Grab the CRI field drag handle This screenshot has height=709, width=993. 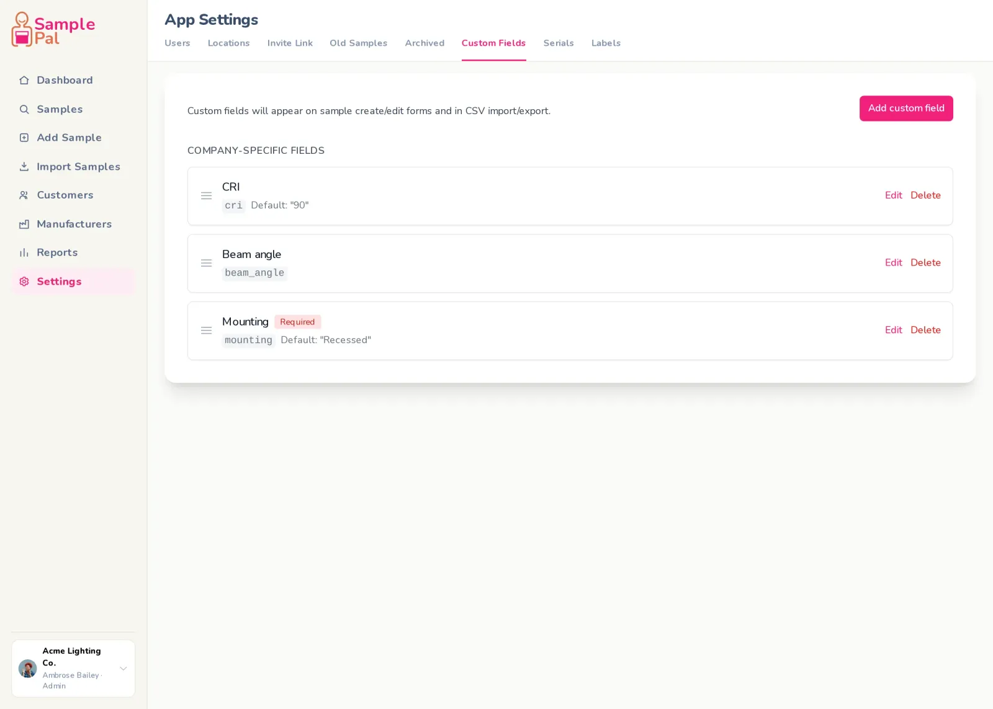pos(207,195)
